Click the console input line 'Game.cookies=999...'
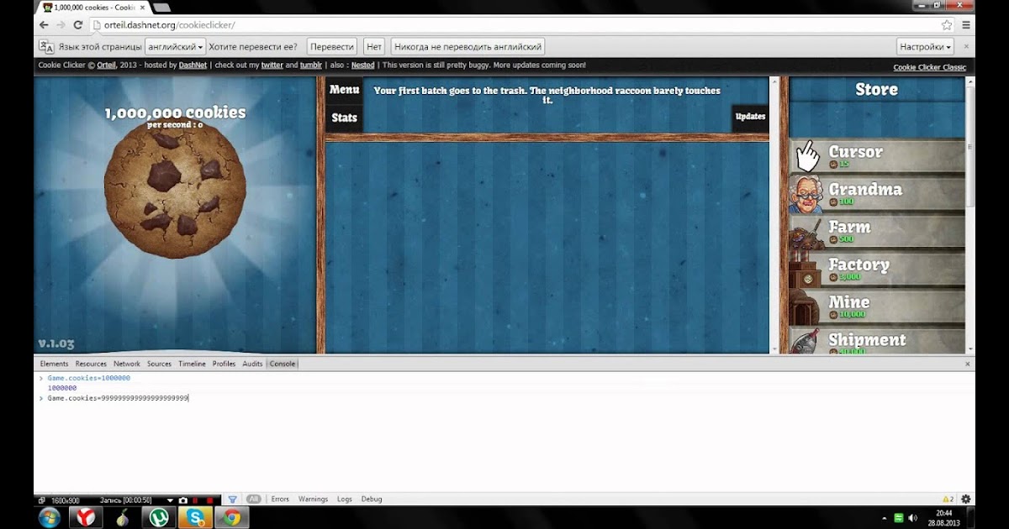The image size is (1009, 529). coord(118,398)
